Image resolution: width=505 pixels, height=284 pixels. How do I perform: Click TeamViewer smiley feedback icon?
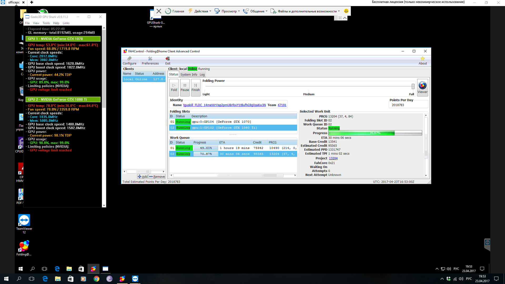[x=346, y=11]
